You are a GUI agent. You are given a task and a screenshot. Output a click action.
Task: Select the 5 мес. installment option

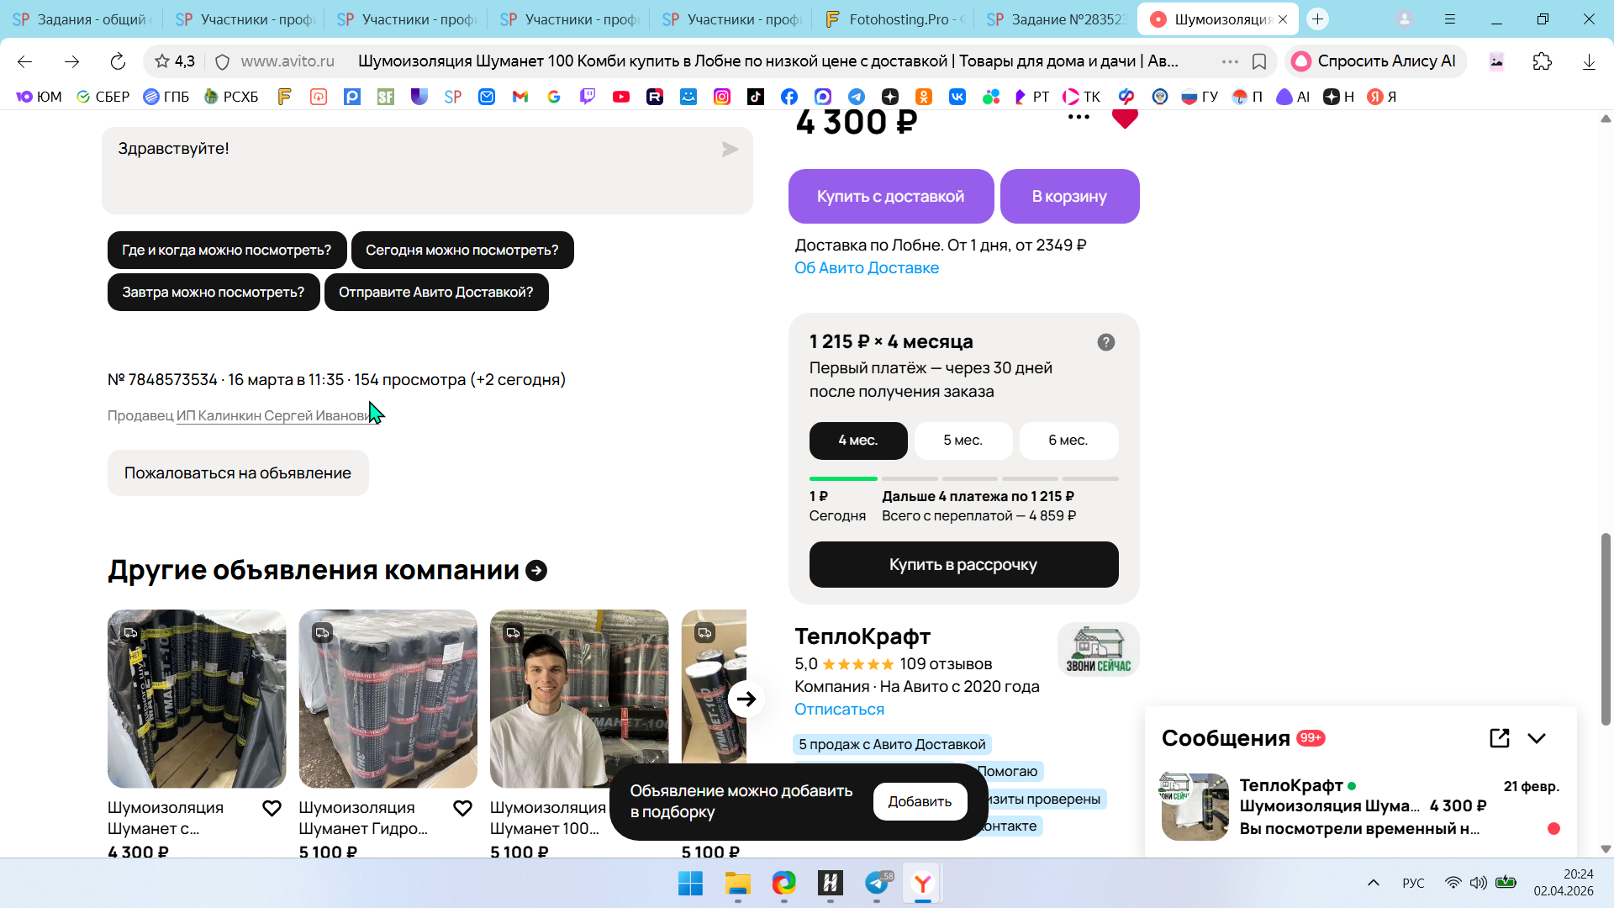tap(963, 441)
